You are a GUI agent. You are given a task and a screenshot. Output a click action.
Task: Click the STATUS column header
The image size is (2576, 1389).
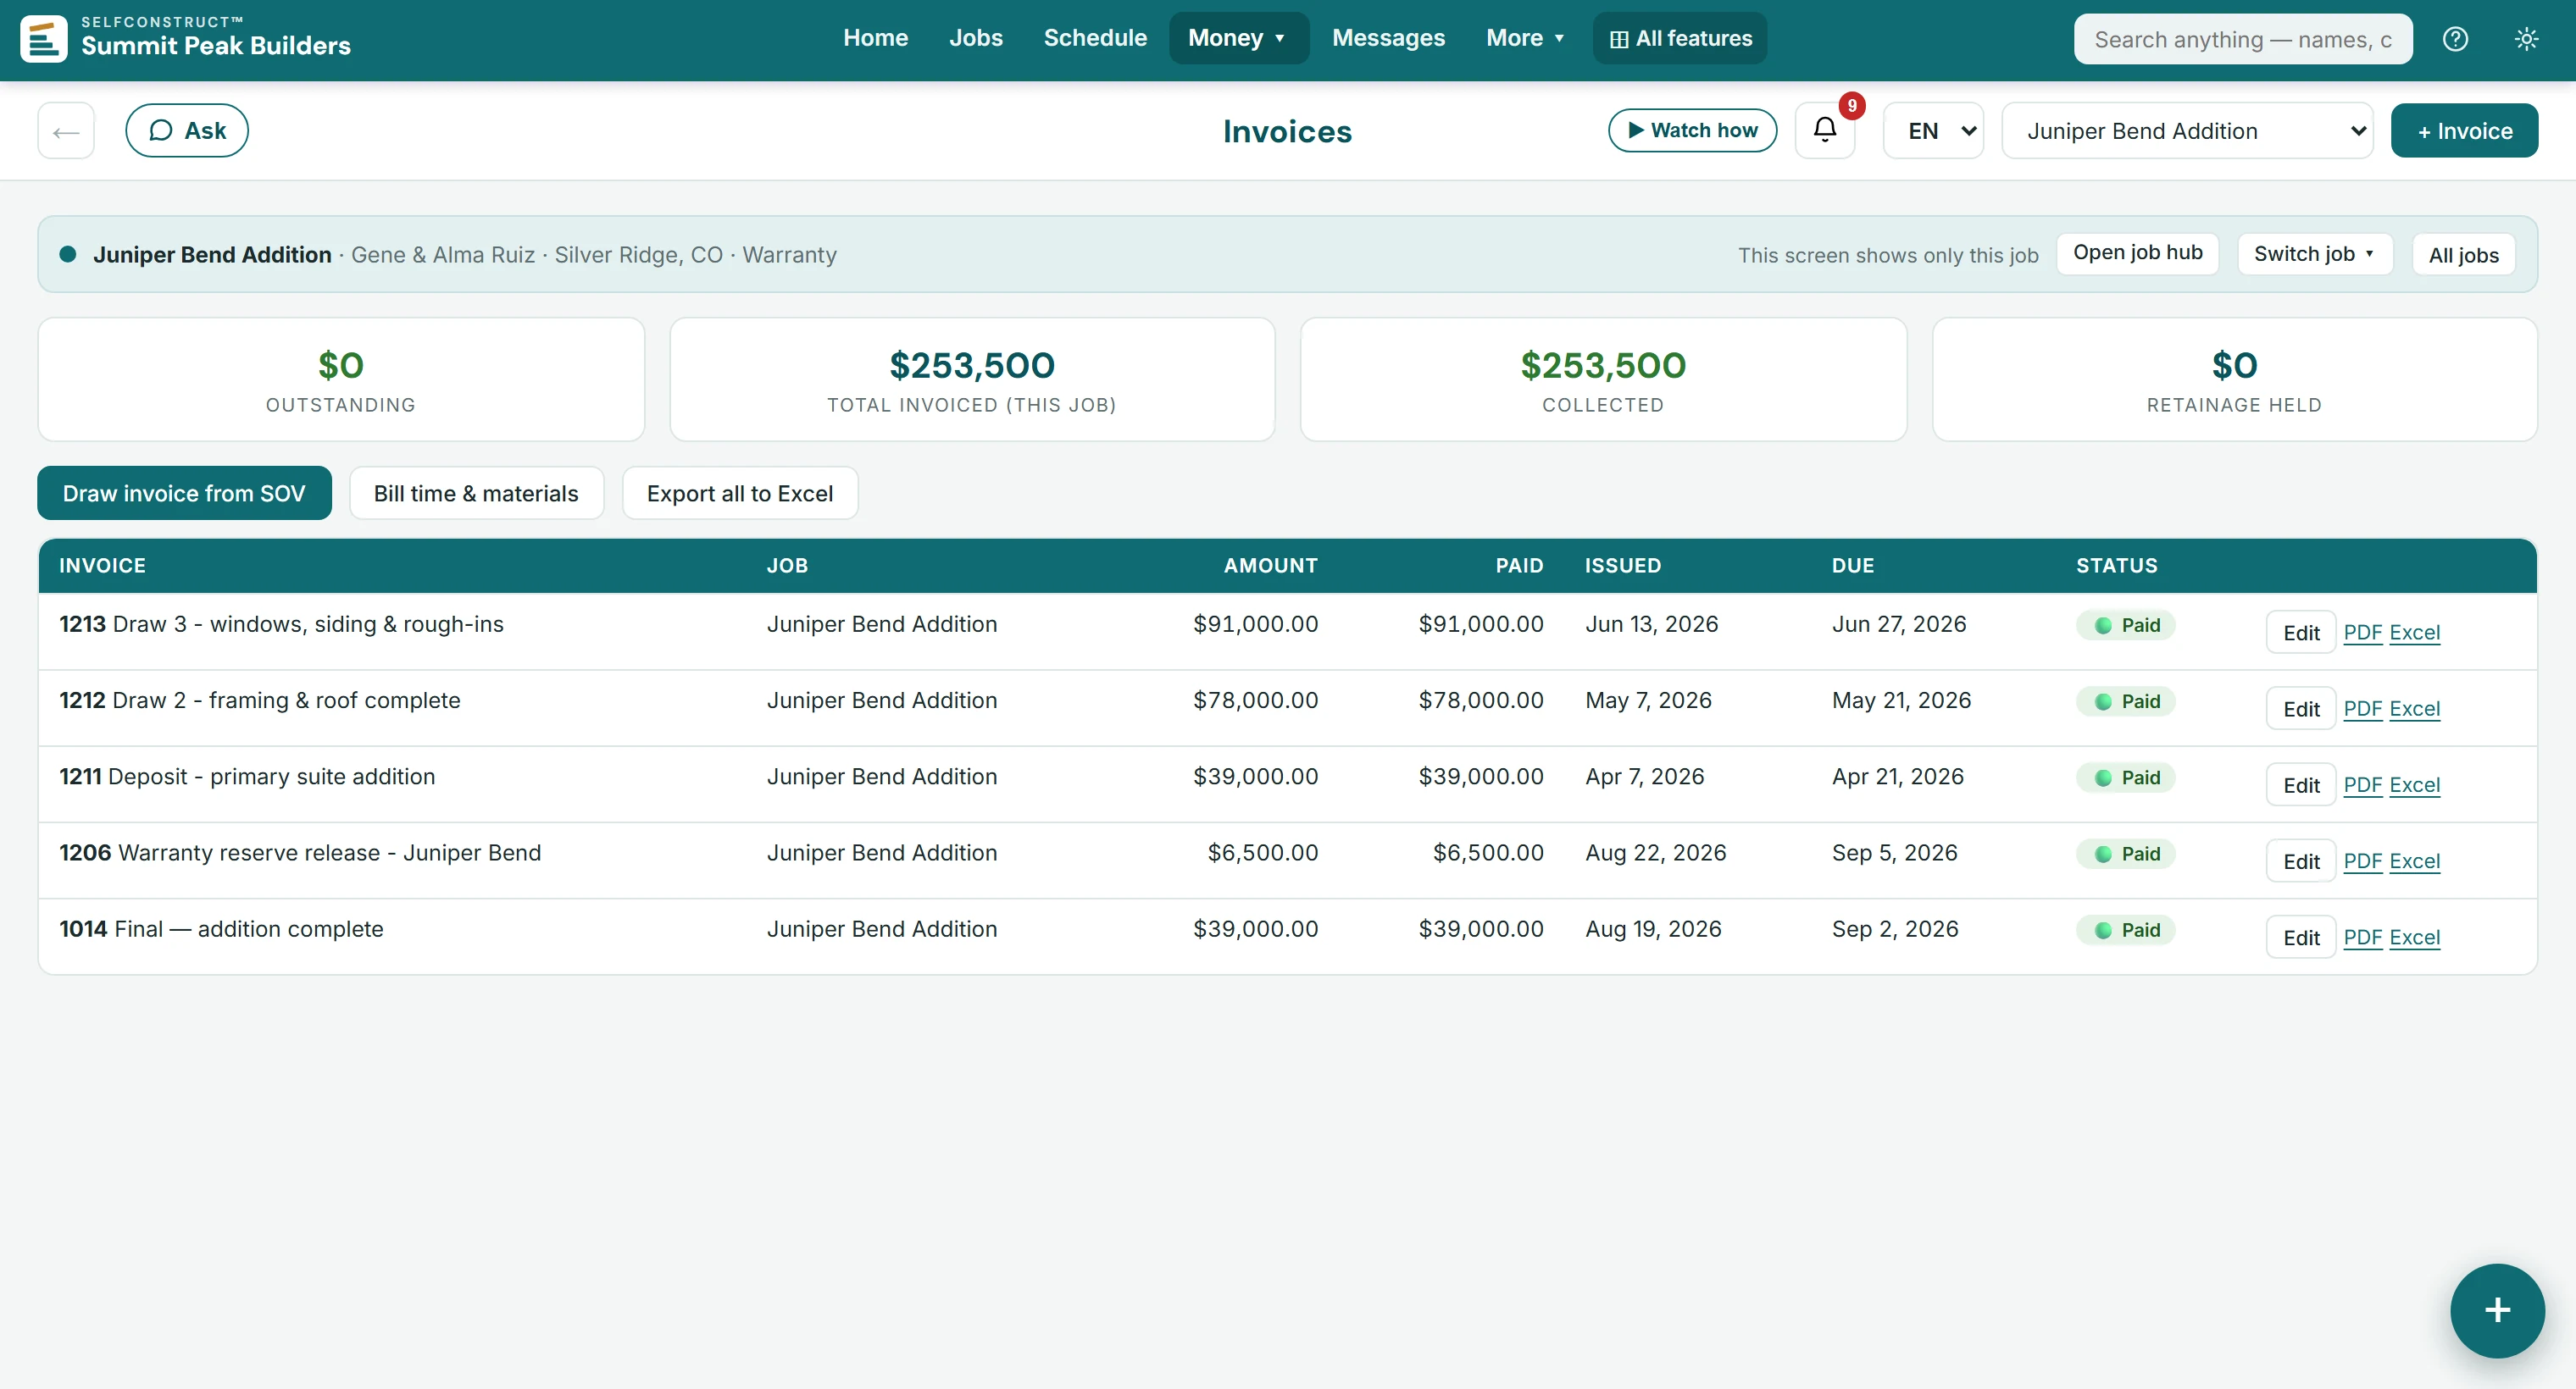pos(2116,566)
